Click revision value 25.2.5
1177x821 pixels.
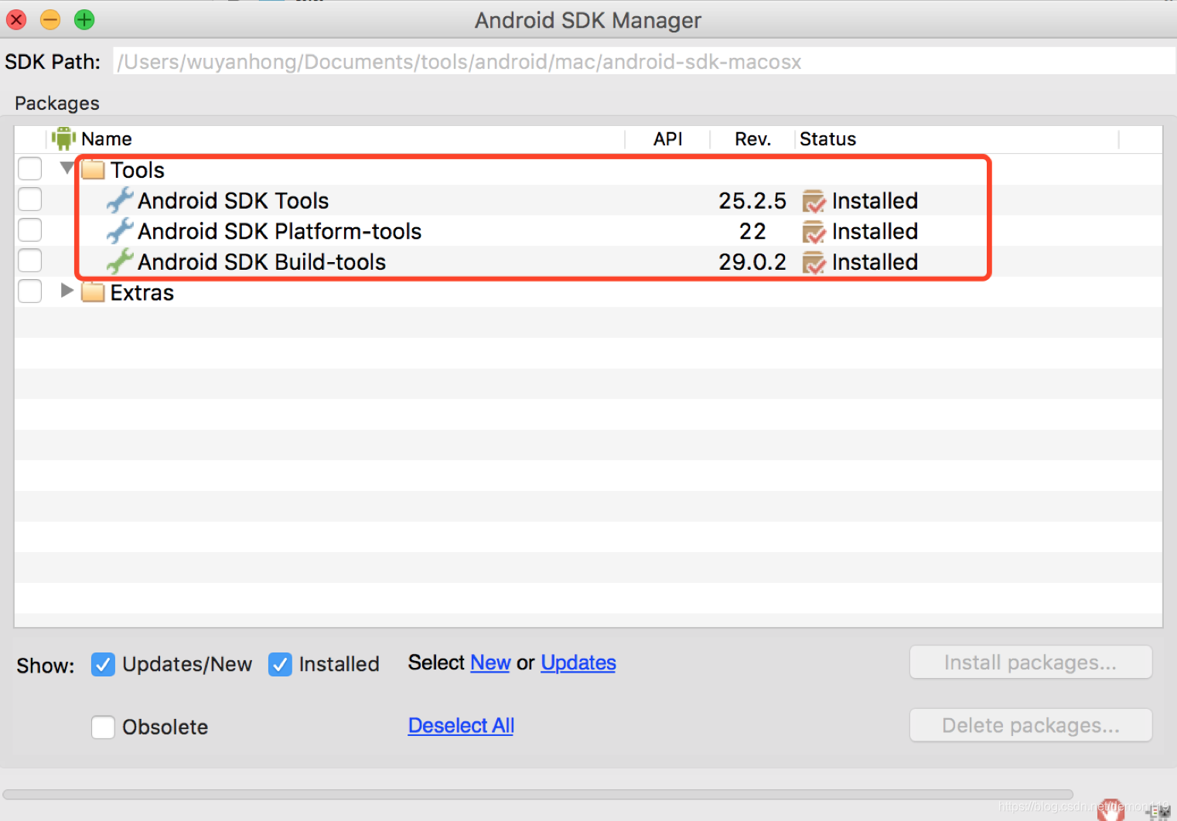752,201
